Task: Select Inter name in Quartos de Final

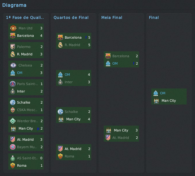Action: (69, 82)
